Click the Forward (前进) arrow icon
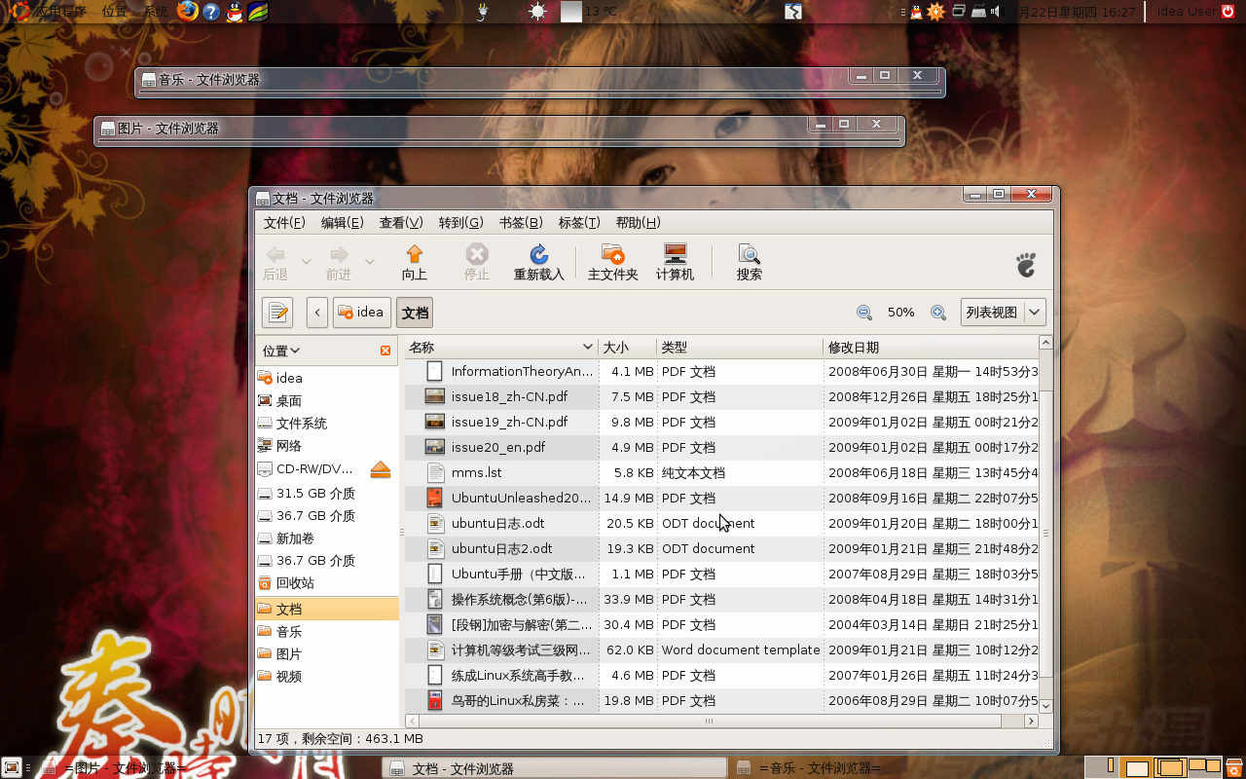 click(x=339, y=254)
